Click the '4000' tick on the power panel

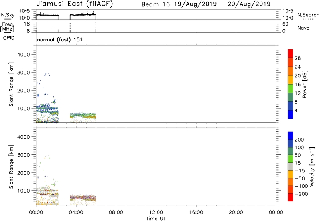tap(24, 55)
